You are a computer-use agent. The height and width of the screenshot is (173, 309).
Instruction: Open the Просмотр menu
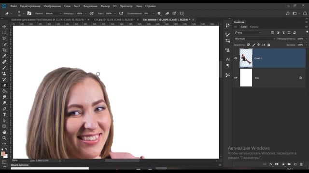(126, 6)
